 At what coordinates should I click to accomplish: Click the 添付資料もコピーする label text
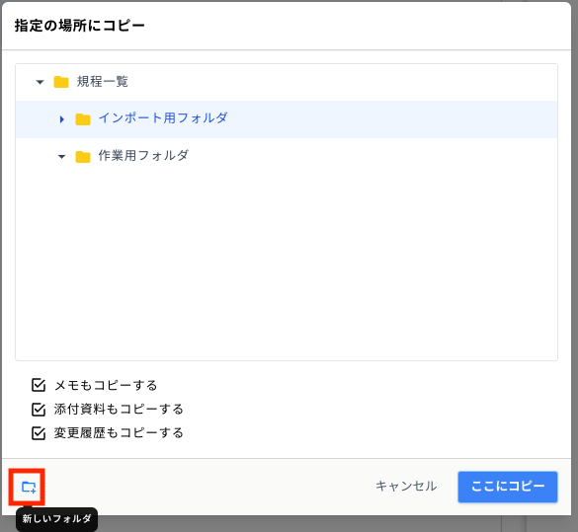[119, 409]
